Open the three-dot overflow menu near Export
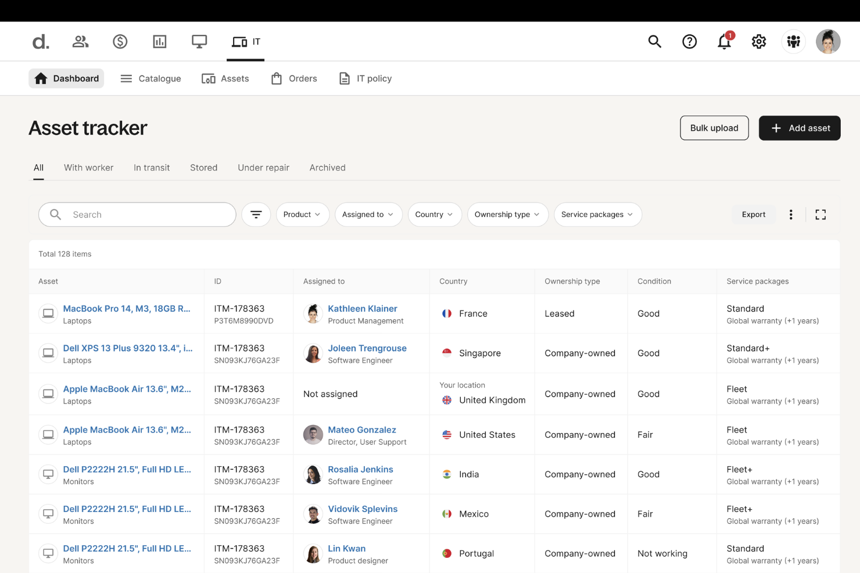860x573 pixels. pyautogui.click(x=791, y=214)
